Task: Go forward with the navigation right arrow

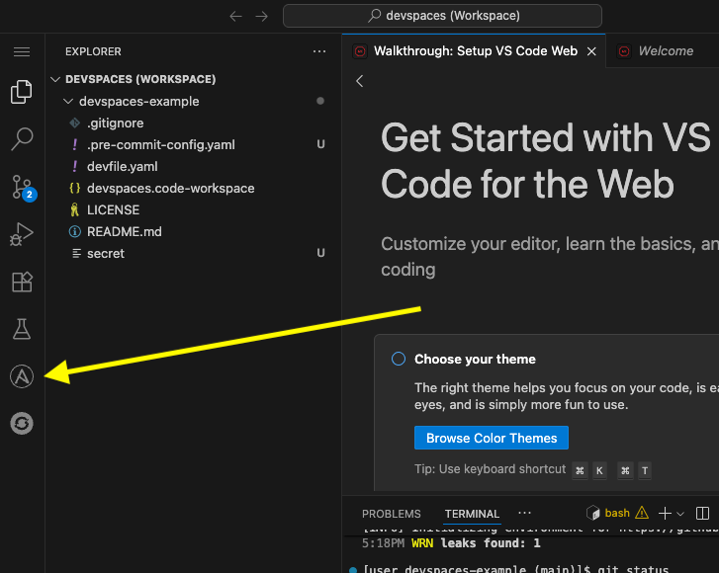Action: 262,17
